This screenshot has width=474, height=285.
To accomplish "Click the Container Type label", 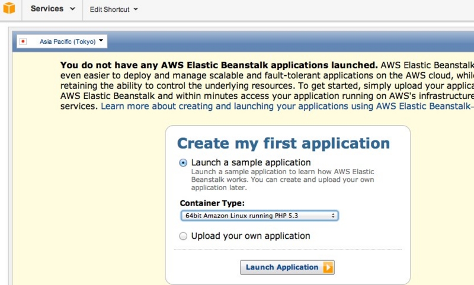I will coord(212,203).
